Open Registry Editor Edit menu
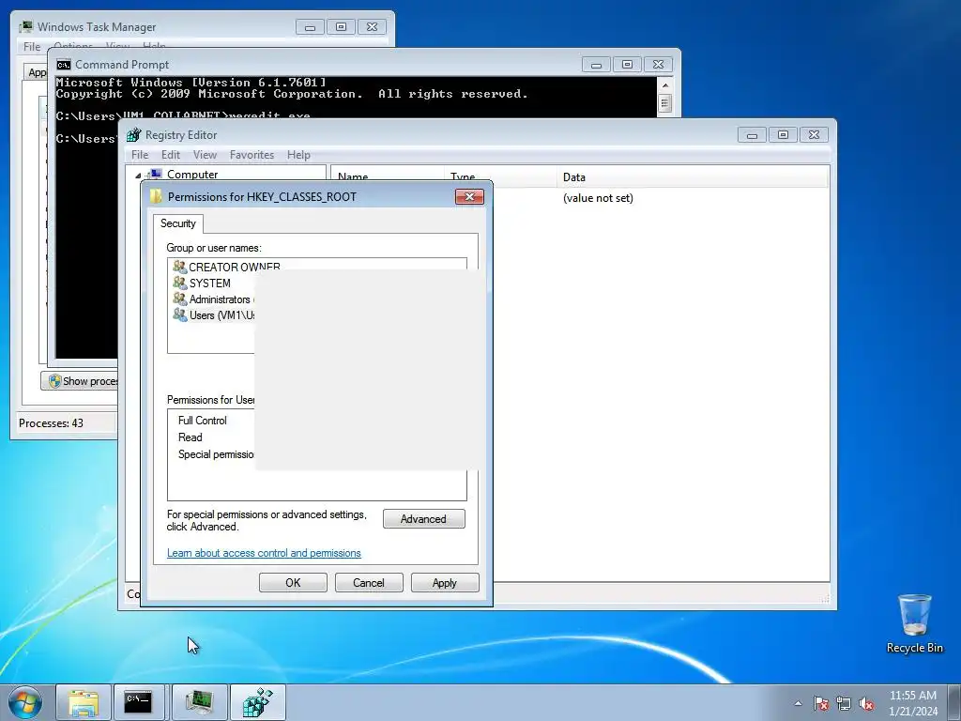961x721 pixels. tap(171, 155)
